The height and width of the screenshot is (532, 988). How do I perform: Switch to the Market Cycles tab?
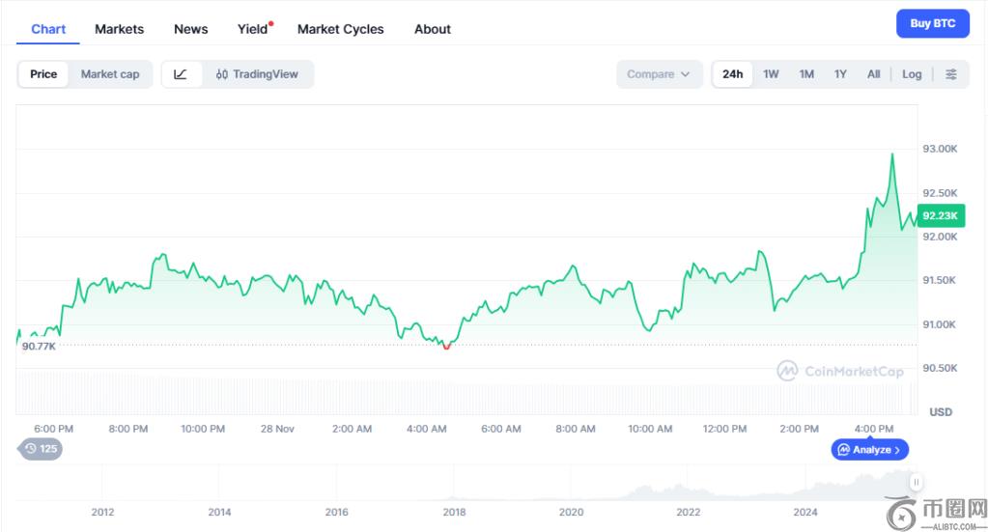click(x=340, y=29)
